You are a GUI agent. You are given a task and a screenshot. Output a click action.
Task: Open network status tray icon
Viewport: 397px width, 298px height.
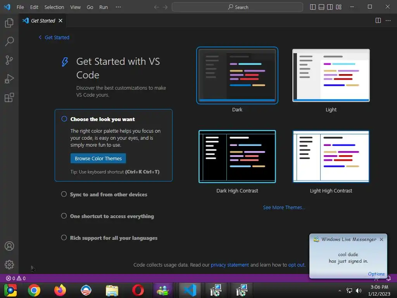click(349, 291)
